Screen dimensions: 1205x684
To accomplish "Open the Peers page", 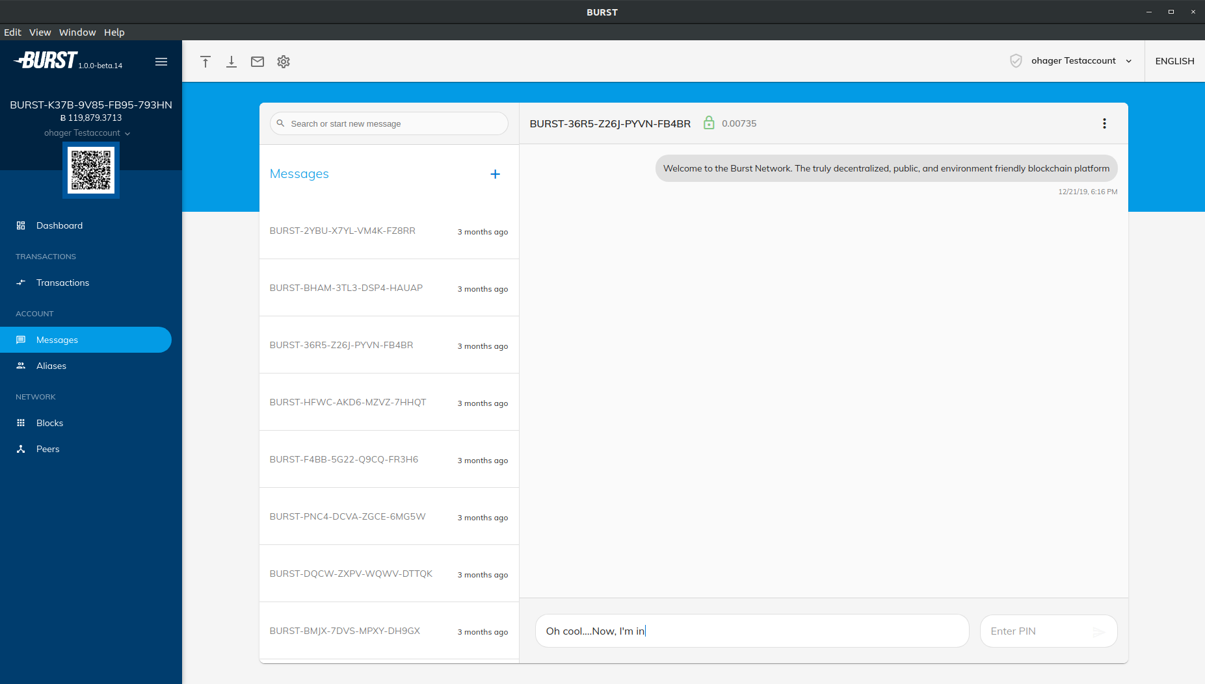I will point(86,449).
